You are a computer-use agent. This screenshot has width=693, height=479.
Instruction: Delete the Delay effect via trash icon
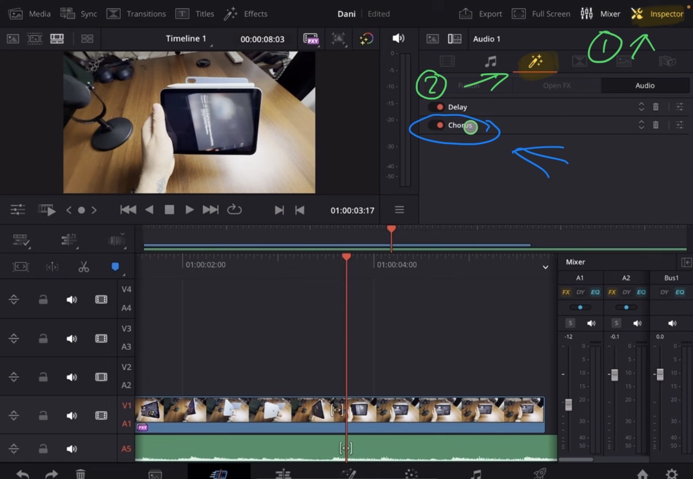(656, 107)
